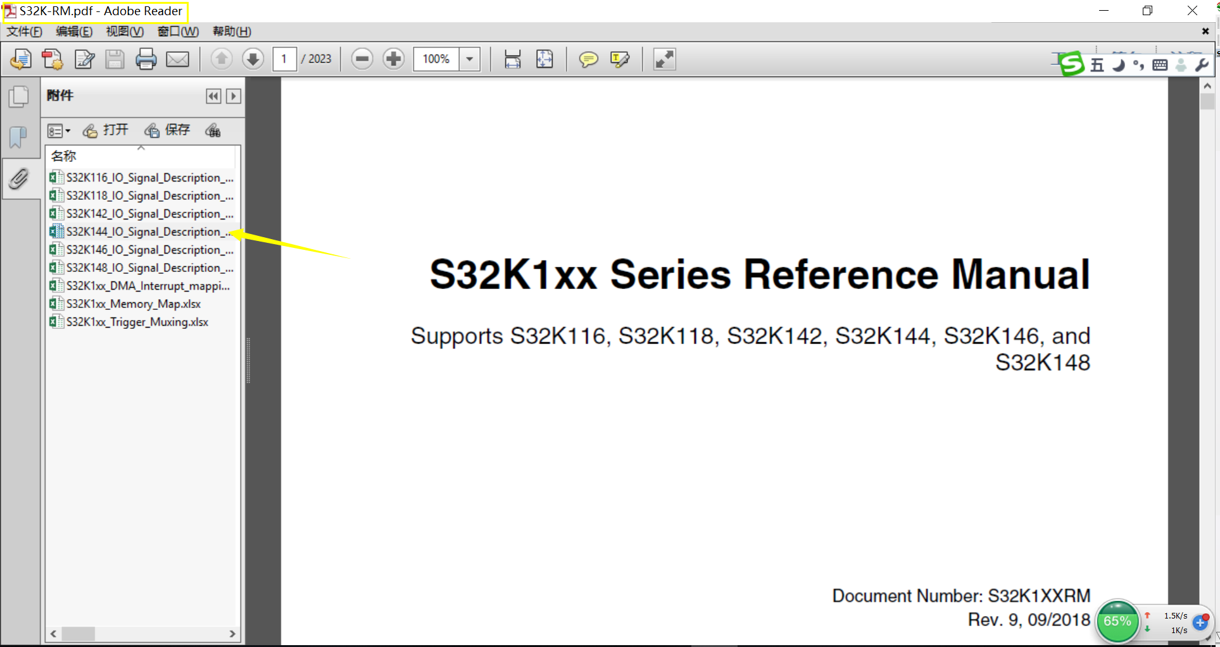1220x647 pixels.
Task: Click the Print document icon
Action: click(x=146, y=59)
